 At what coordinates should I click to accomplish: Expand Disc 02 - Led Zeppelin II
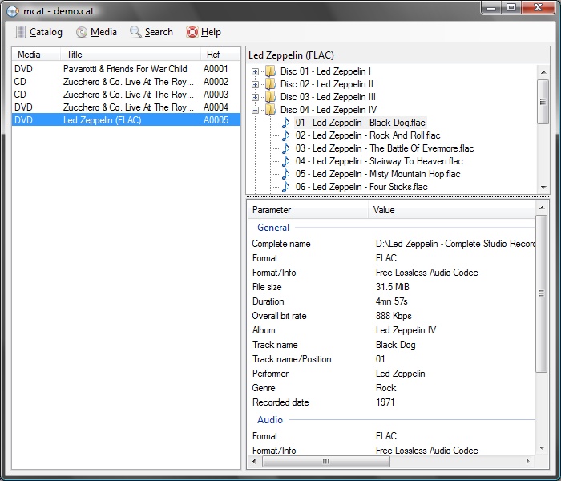(255, 84)
